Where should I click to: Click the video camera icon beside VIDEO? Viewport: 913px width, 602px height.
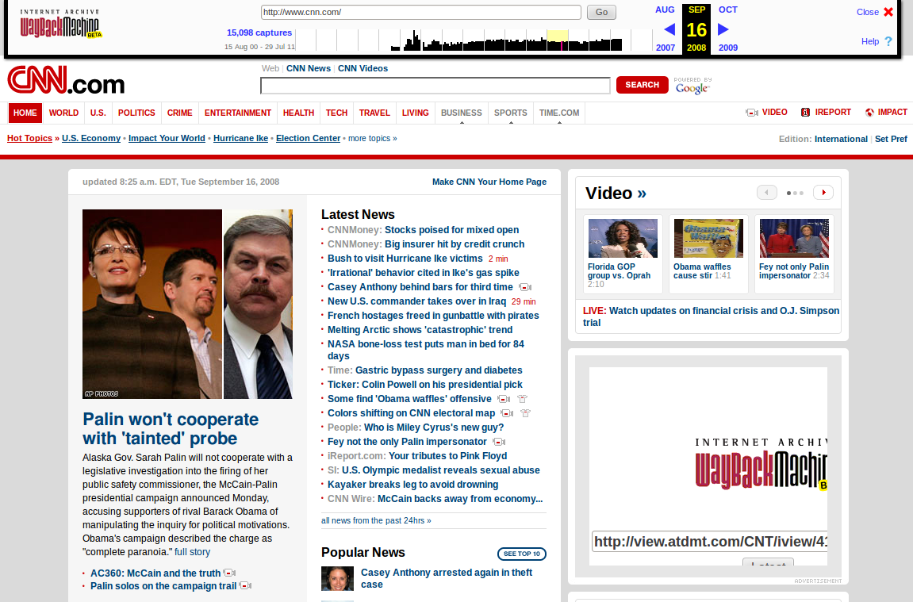click(752, 113)
